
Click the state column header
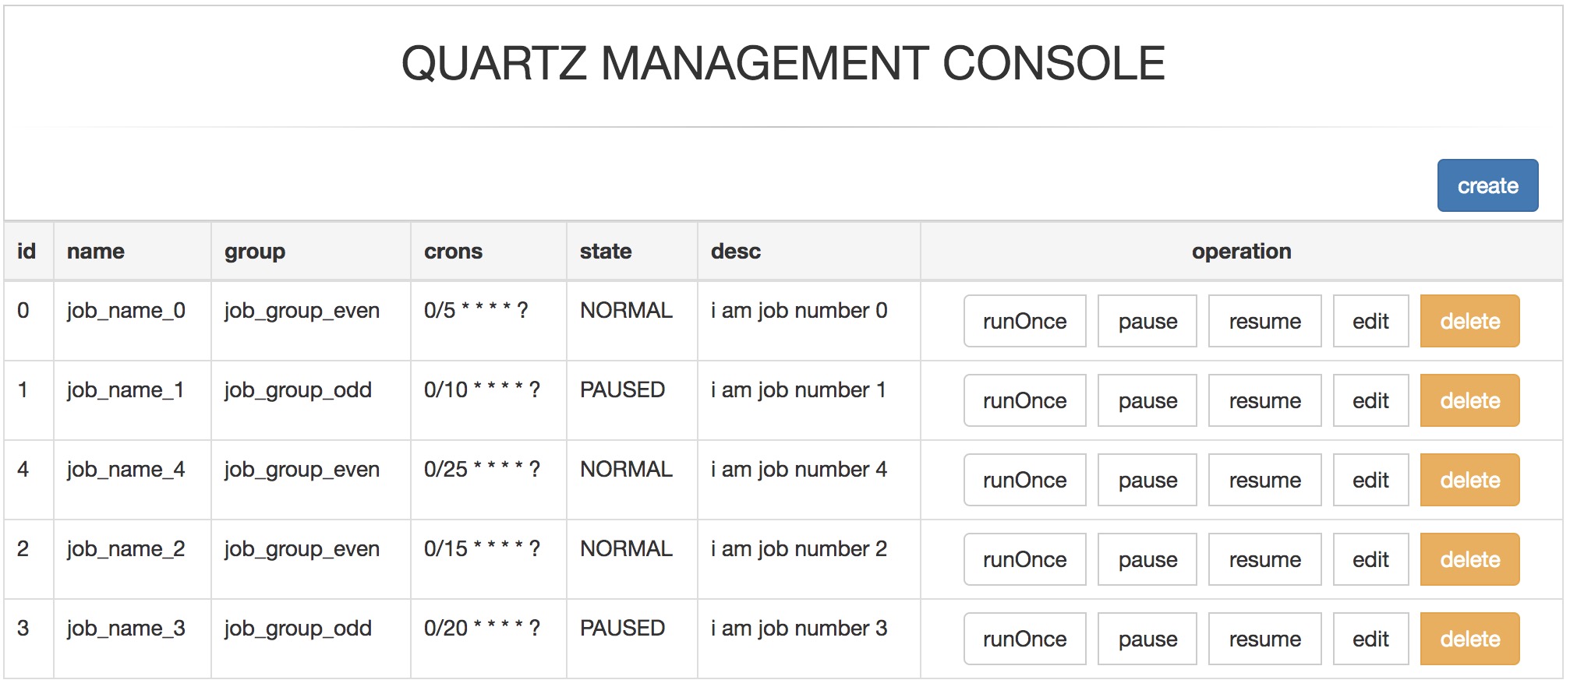606,251
